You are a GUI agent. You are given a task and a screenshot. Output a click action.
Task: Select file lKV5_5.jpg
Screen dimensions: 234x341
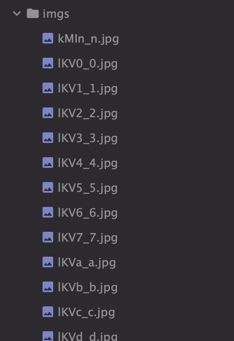click(x=87, y=188)
